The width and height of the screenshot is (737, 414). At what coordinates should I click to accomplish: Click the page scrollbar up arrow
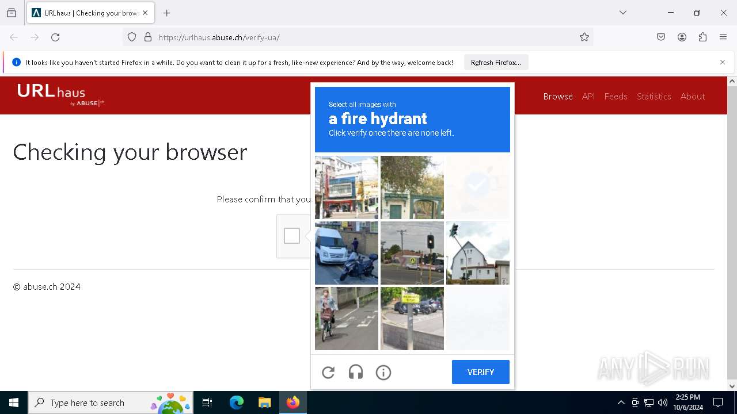tap(732, 81)
